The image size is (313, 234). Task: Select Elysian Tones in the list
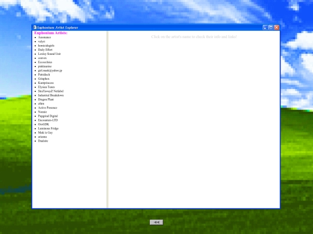point(46,87)
